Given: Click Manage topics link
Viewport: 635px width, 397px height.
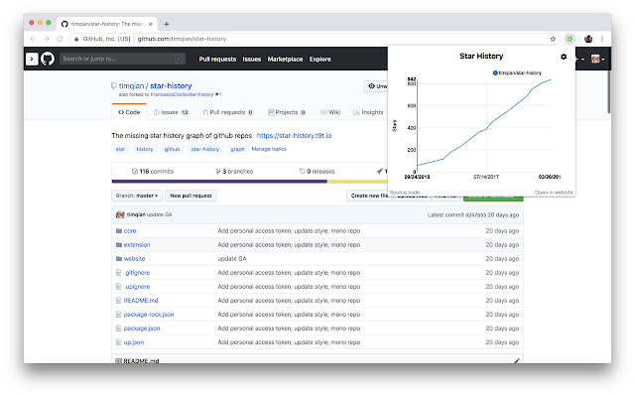Looking at the screenshot, I should click(x=269, y=149).
